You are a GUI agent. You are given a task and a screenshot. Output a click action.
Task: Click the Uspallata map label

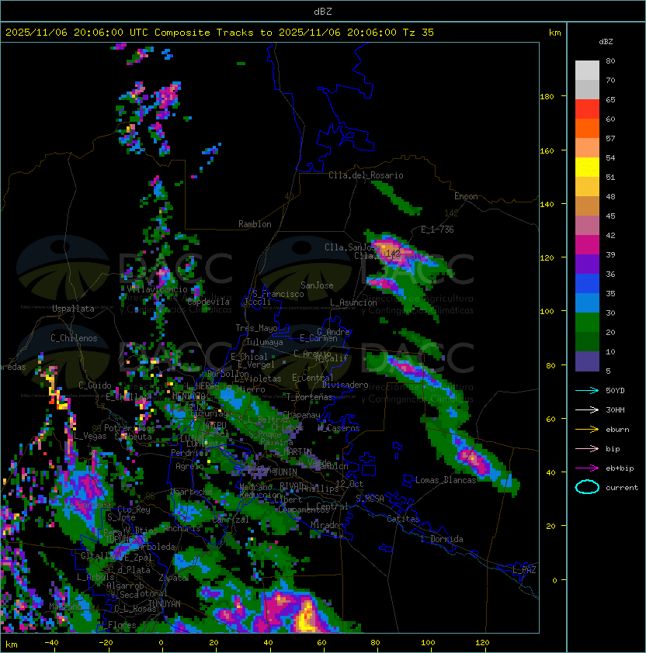tap(73, 309)
